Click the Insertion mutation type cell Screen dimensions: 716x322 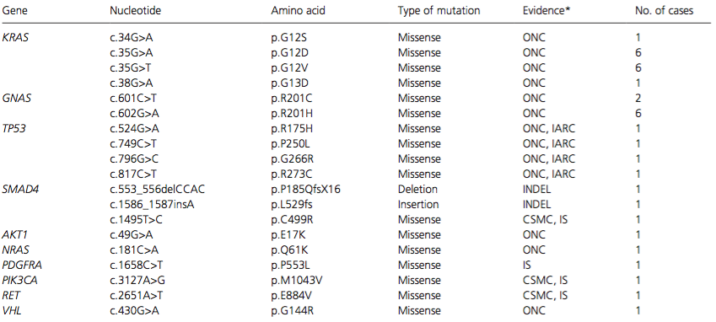418,204
